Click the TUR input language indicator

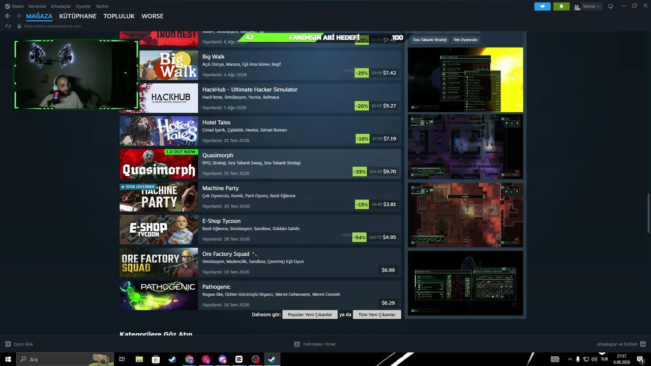[x=605, y=359]
